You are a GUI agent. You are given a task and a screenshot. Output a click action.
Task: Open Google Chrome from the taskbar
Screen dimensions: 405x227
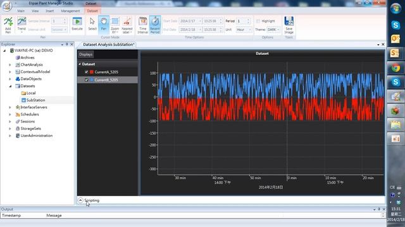coord(396,68)
